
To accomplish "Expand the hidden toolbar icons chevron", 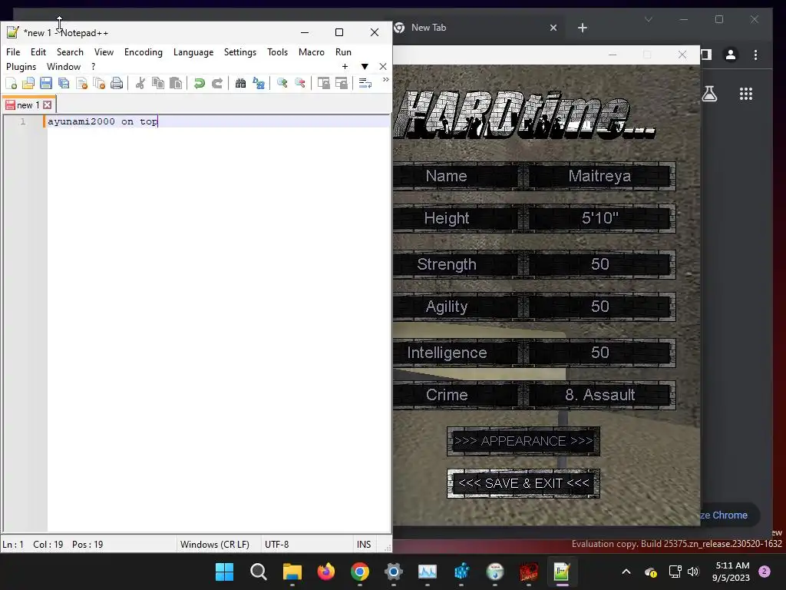I will 385,79.
